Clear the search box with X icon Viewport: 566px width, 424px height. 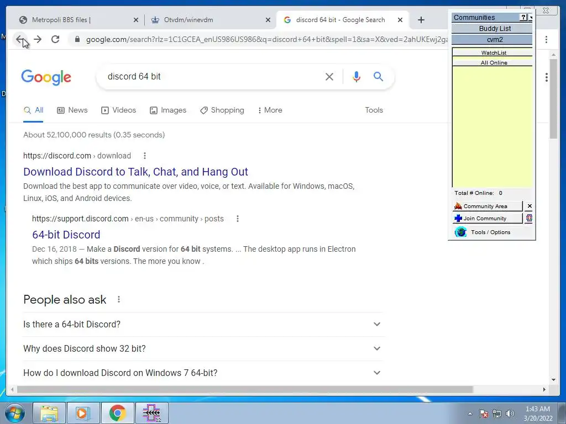(329, 76)
